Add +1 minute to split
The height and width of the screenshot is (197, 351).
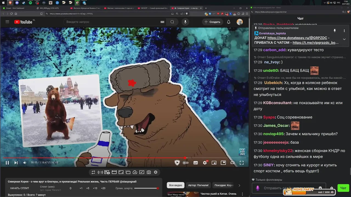pos(81,188)
